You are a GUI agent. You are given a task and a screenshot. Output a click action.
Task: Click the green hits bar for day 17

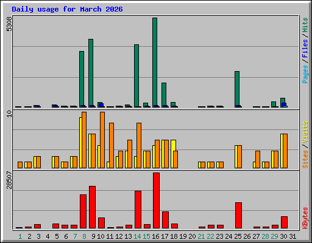[x=164, y=95]
